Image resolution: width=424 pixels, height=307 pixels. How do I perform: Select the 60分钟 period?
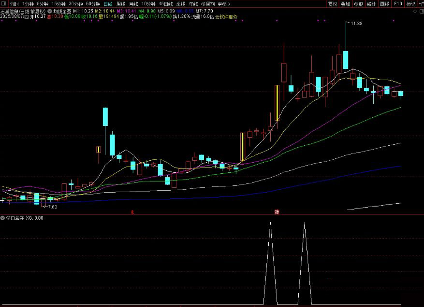pyautogui.click(x=93, y=4)
